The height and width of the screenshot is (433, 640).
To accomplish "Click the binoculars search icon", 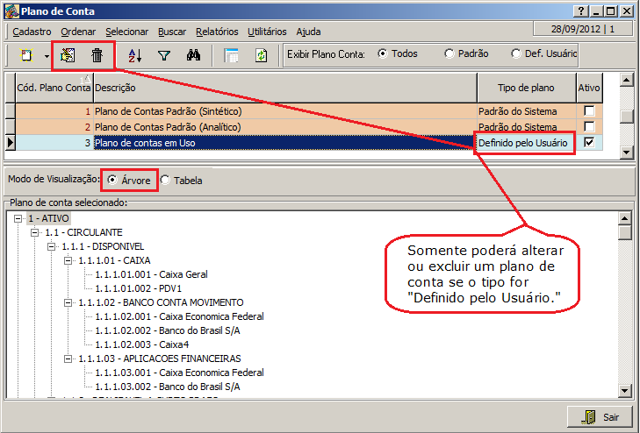I will pyautogui.click(x=195, y=55).
